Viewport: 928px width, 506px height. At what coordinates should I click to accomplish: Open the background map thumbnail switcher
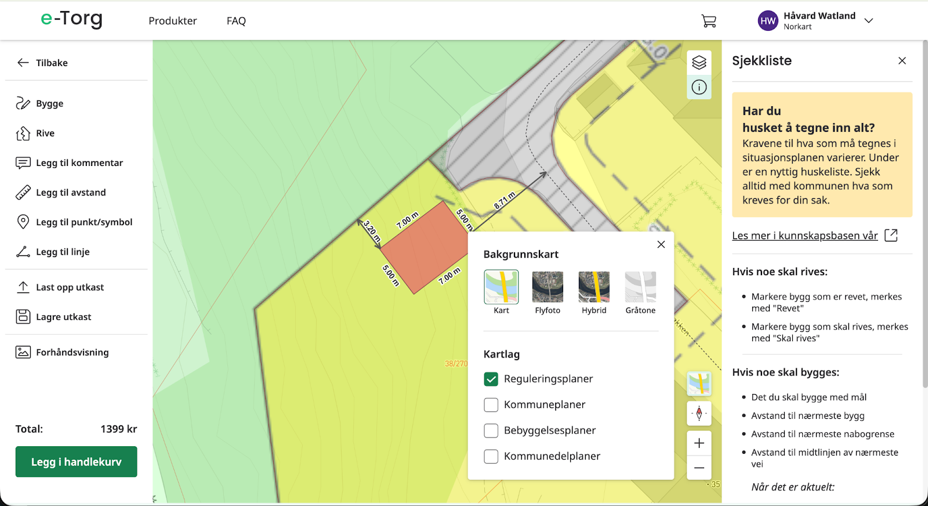coord(699,384)
